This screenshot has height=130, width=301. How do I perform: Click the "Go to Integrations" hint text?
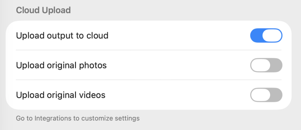tap(78, 118)
